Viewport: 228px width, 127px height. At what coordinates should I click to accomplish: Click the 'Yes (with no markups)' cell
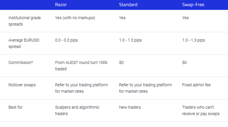click(x=75, y=18)
